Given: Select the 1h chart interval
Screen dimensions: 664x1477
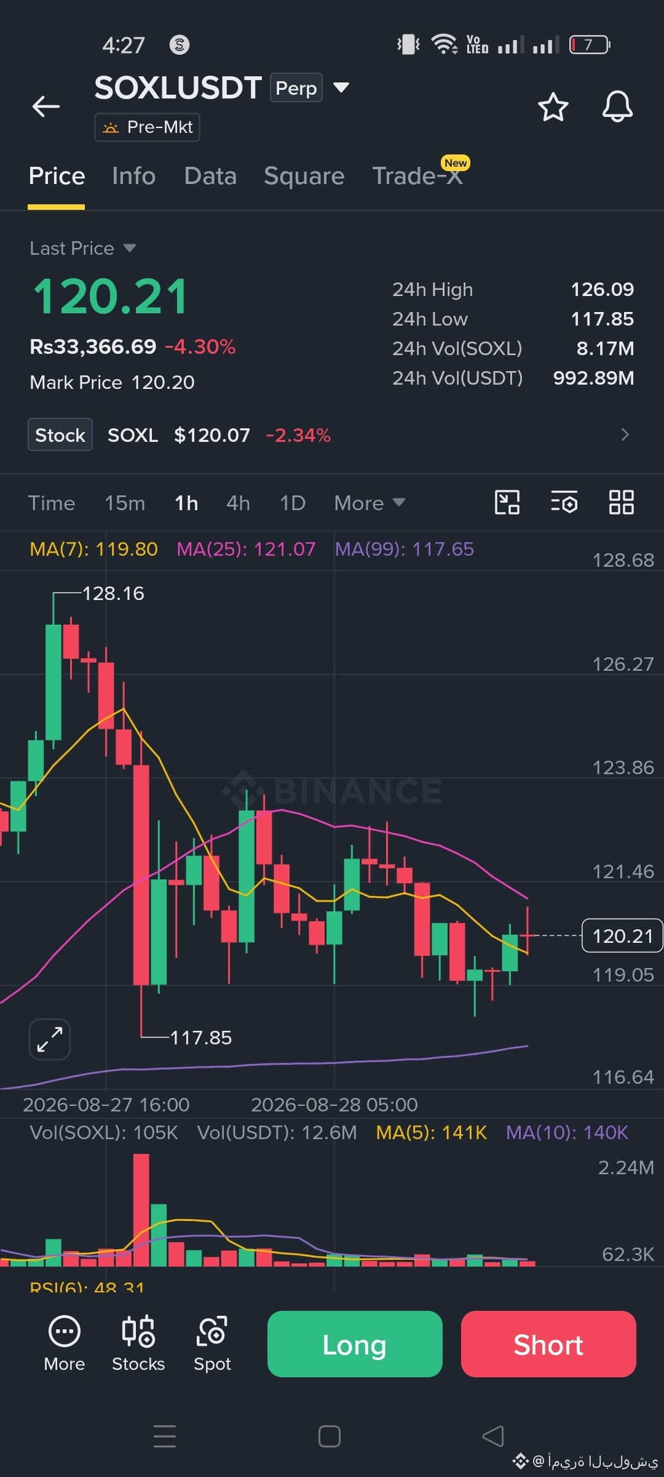Looking at the screenshot, I should click(186, 503).
